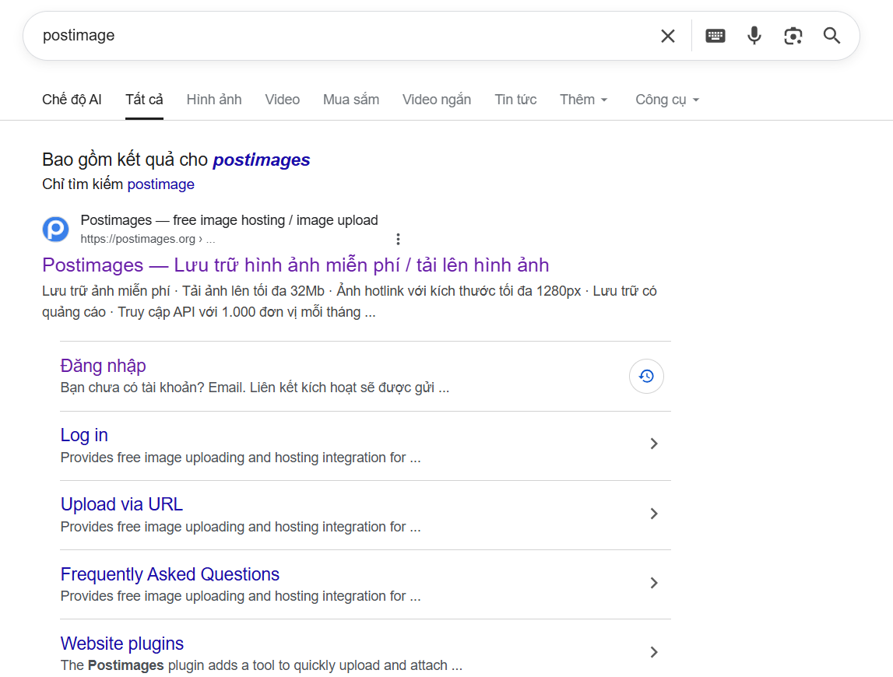Image resolution: width=893 pixels, height=677 pixels.
Task: Open the Video ngắn tab
Action: pyautogui.click(x=437, y=100)
